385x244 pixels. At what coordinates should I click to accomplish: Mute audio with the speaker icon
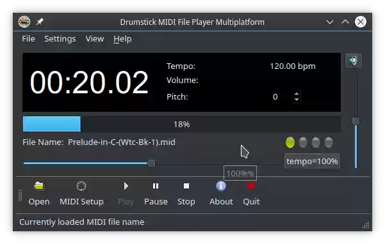354,61
